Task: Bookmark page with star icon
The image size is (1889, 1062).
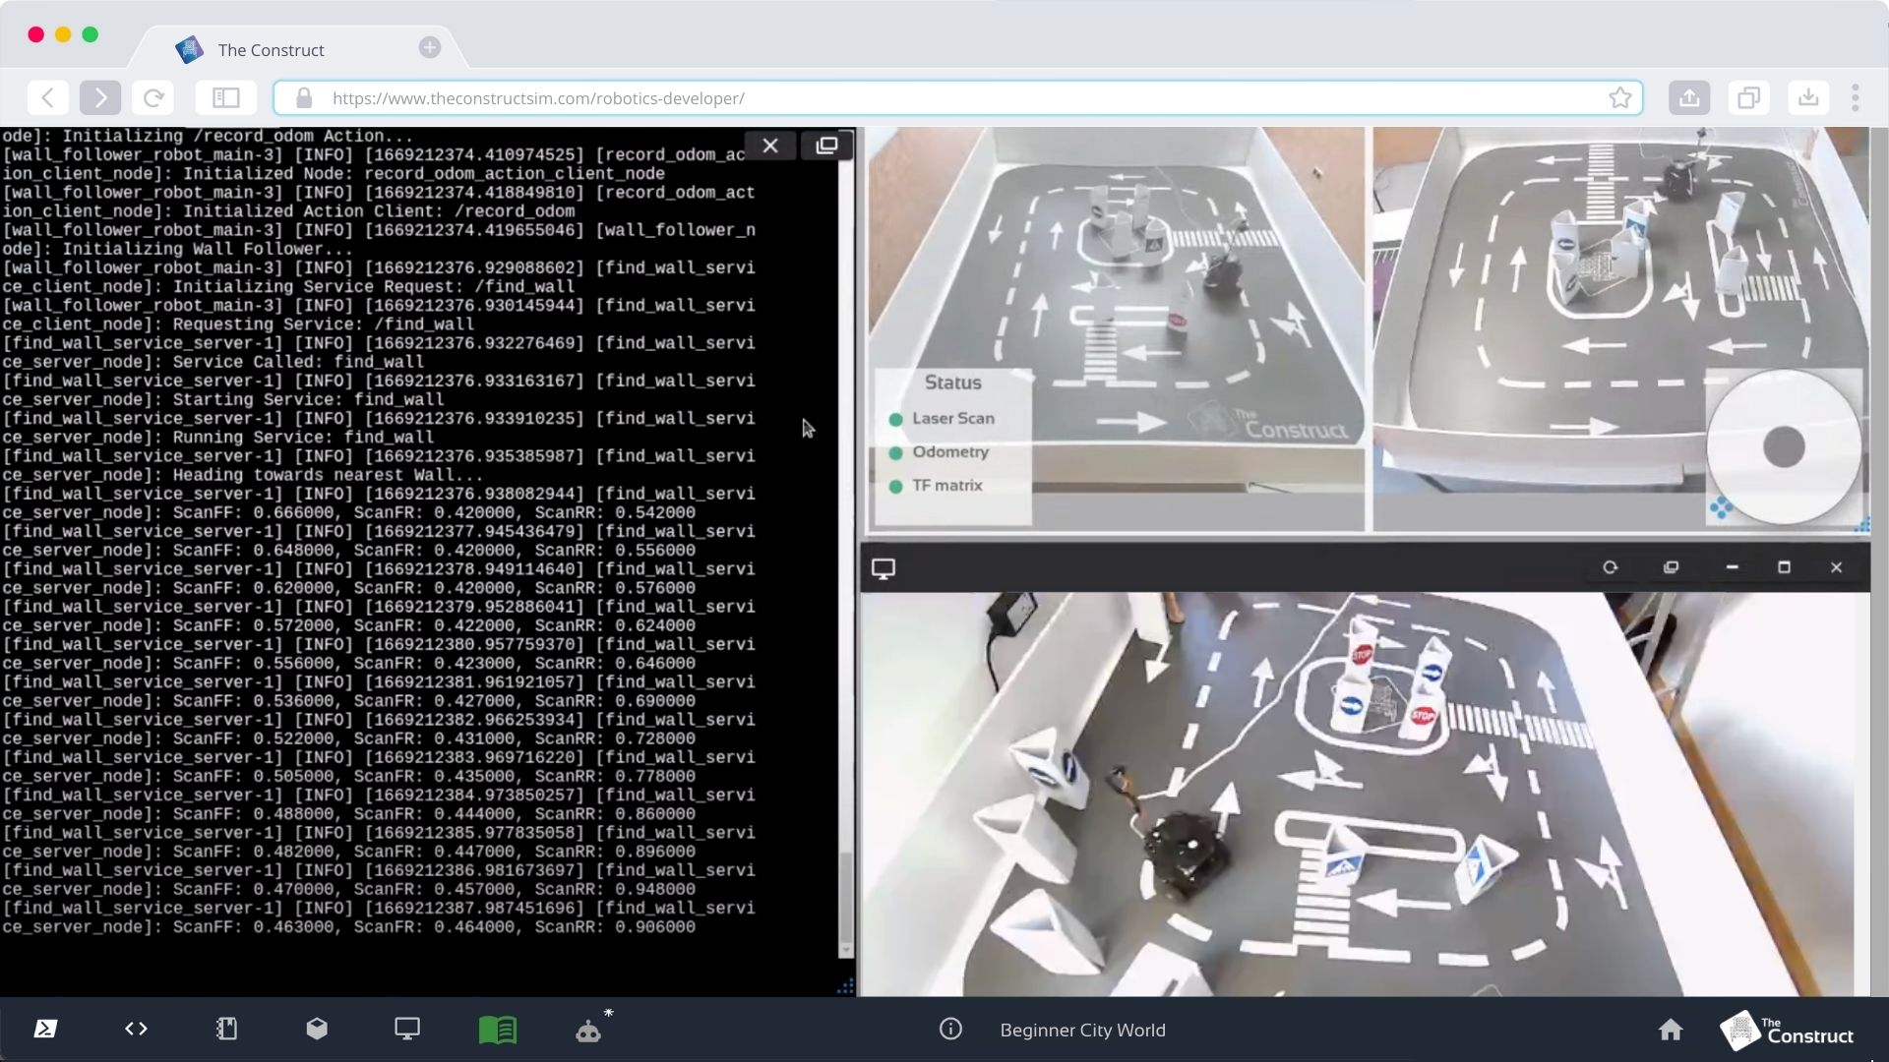Action: pos(1619,97)
